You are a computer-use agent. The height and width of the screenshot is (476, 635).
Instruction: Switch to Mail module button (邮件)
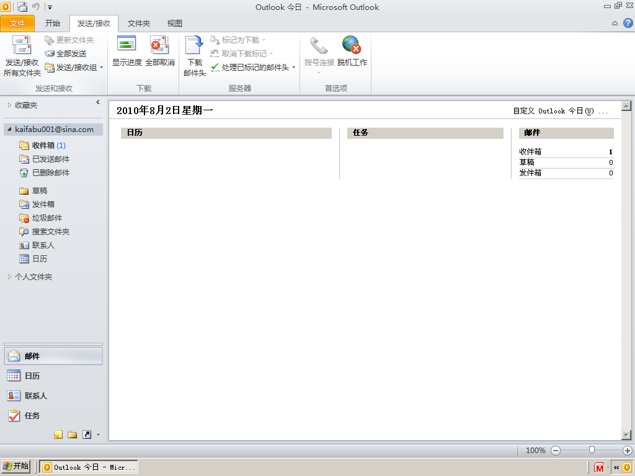coord(53,356)
